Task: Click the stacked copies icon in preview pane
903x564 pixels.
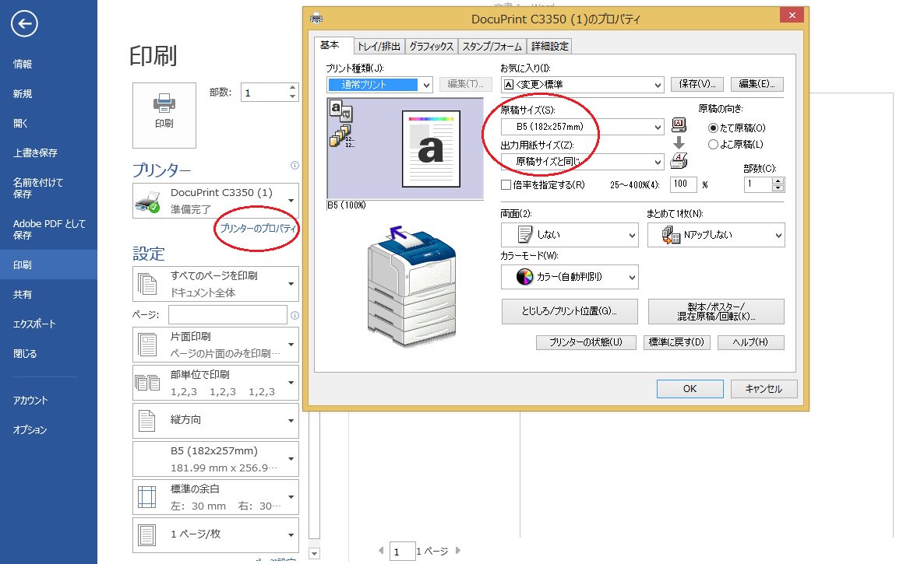Action: click(341, 136)
